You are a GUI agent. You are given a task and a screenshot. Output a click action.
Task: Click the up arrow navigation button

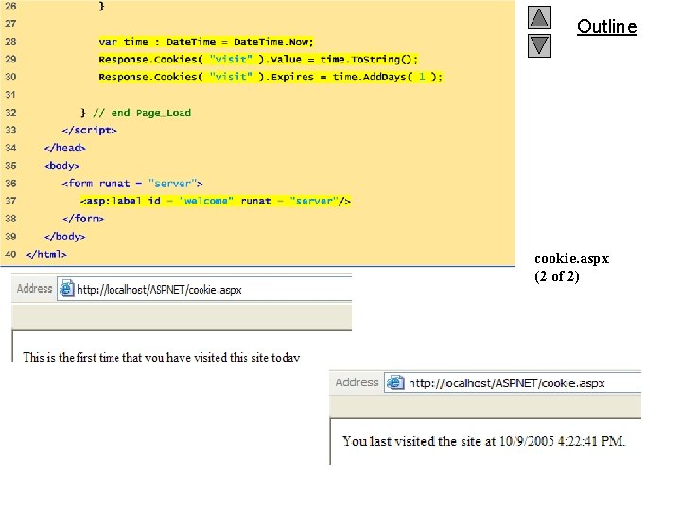[x=539, y=17]
